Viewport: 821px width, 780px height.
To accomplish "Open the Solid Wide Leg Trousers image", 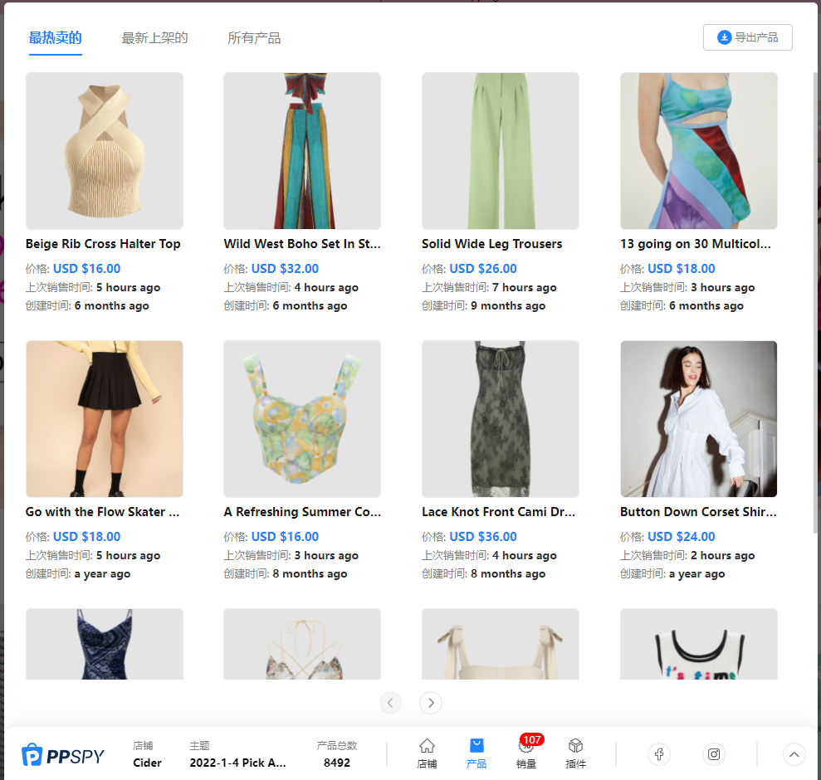I will [x=501, y=151].
